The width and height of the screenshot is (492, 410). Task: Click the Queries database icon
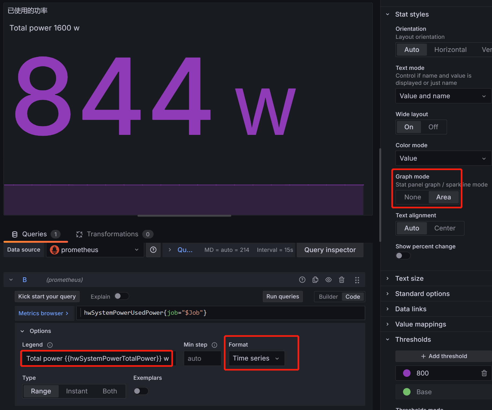point(15,234)
